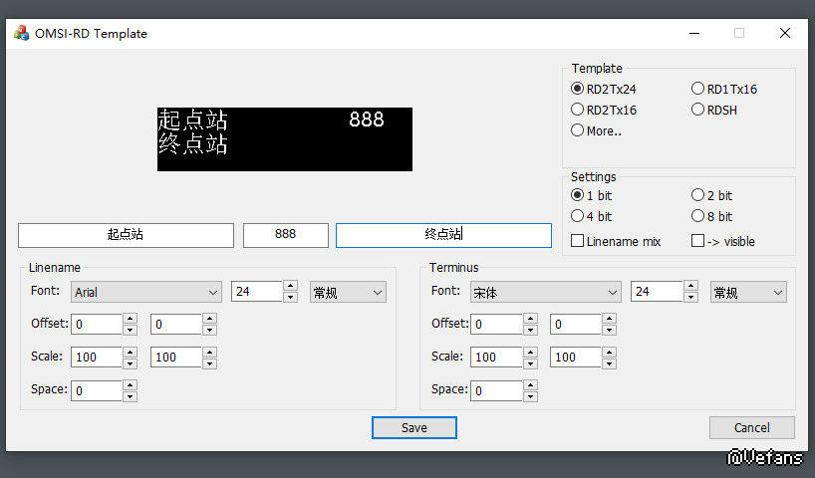Screen dimensions: 815x478
Task: Open the Terminus font style dropdown 常规
Action: coord(748,292)
